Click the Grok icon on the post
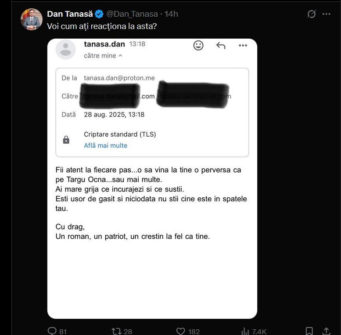This screenshot has width=341, height=335. (312, 14)
